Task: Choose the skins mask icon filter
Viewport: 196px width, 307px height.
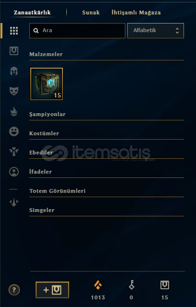Action: 14,91
